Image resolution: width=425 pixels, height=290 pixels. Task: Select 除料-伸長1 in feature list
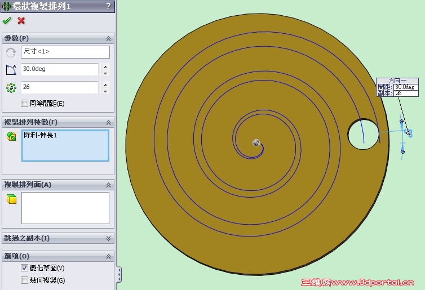coord(41,135)
